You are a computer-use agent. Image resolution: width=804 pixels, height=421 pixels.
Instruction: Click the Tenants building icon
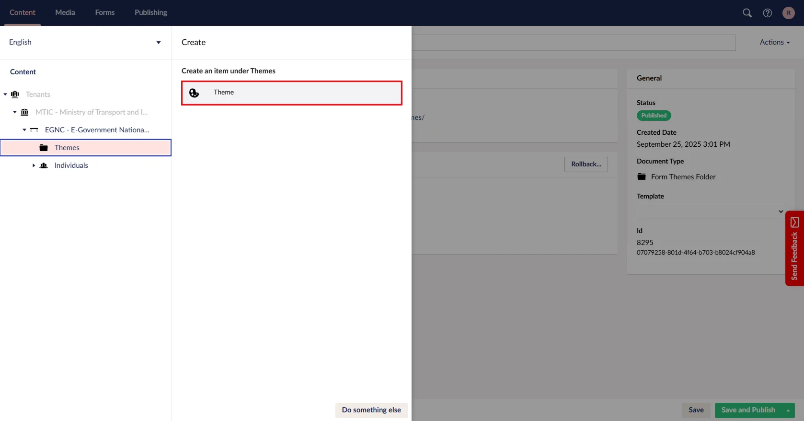(x=15, y=94)
